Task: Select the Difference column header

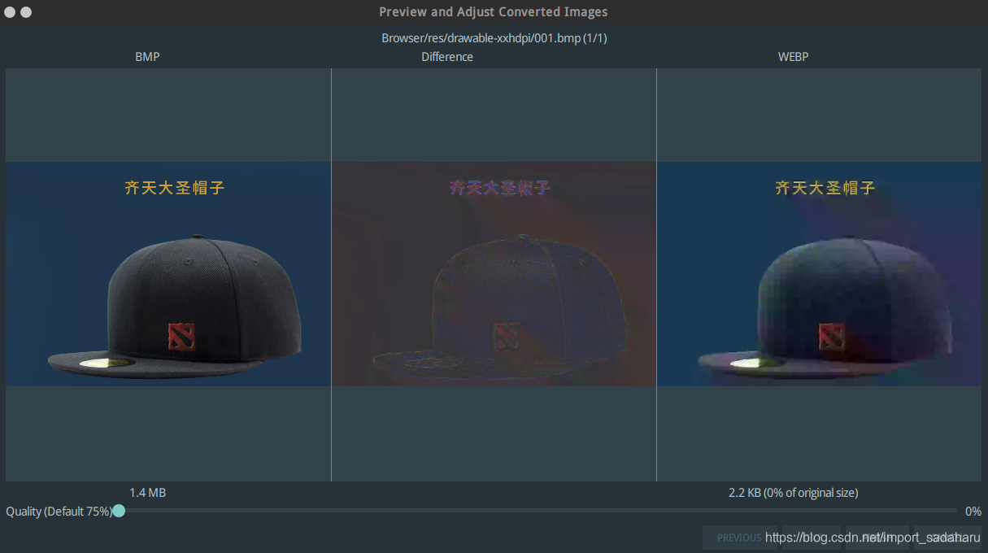Action: [x=447, y=56]
